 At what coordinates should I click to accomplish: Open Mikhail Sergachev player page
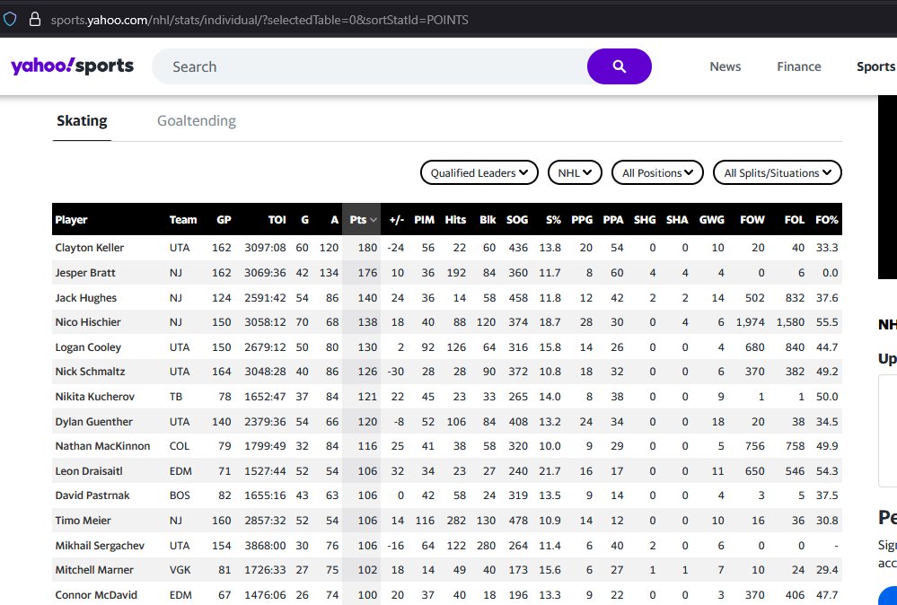tap(100, 546)
